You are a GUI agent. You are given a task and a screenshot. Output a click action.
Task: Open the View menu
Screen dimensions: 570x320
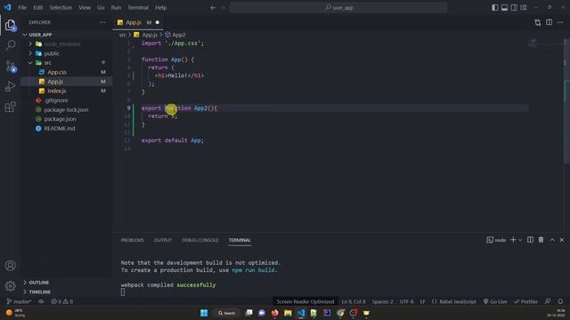pos(85,8)
